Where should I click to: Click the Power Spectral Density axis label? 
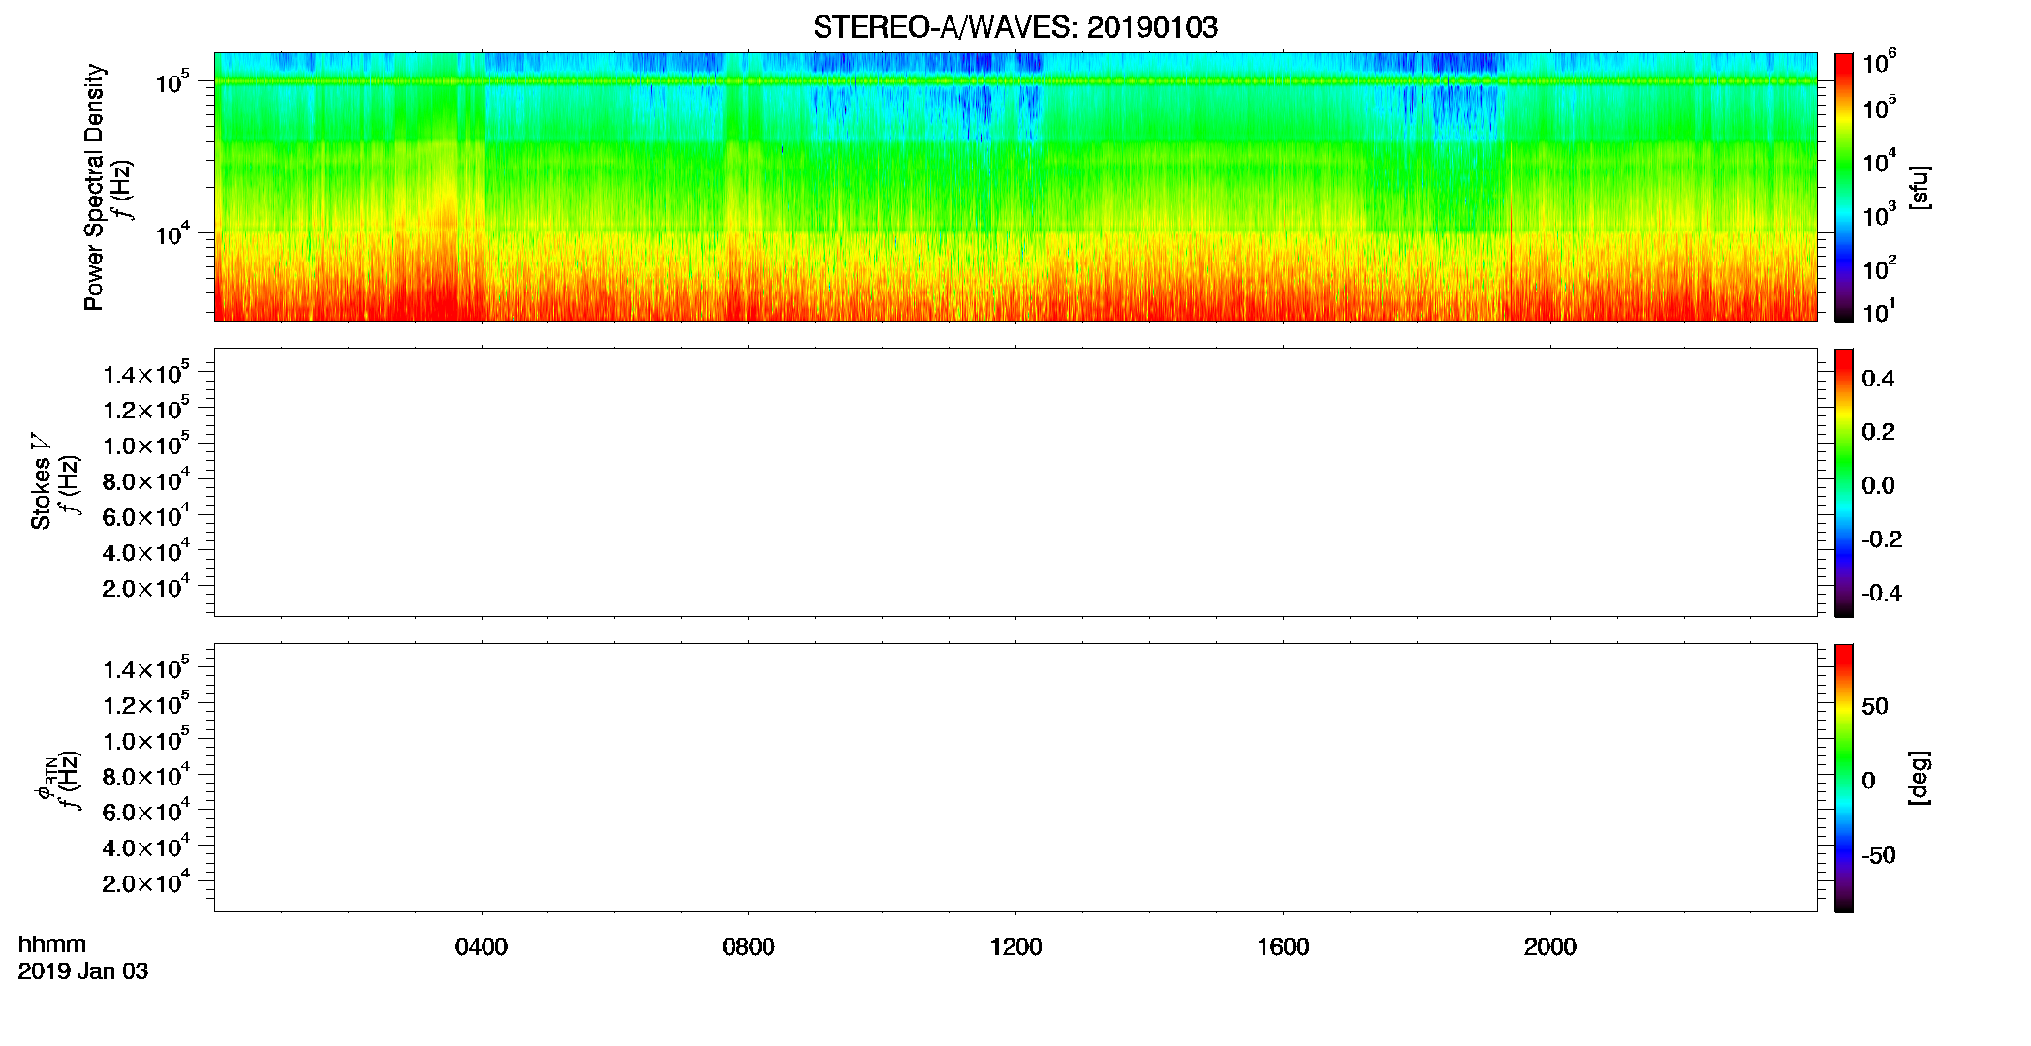point(94,187)
